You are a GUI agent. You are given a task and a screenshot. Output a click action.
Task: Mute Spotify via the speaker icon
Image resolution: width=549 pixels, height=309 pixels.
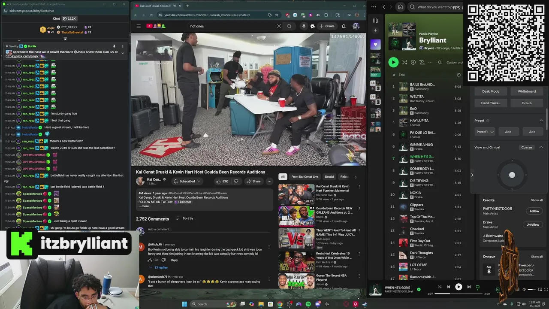(524, 289)
